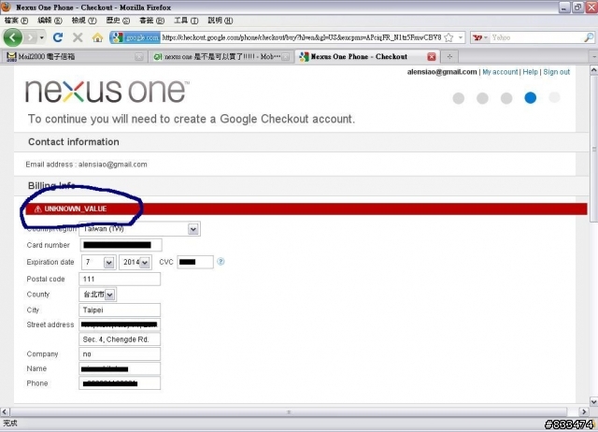Click the Firefox icon in title bar

[x=7, y=7]
